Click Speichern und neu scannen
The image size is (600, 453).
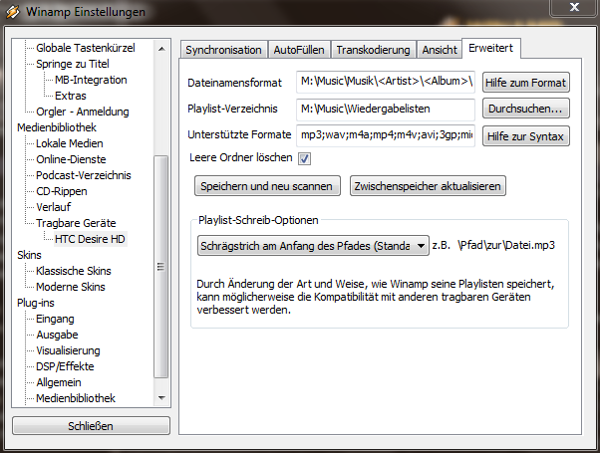pyautogui.click(x=267, y=186)
